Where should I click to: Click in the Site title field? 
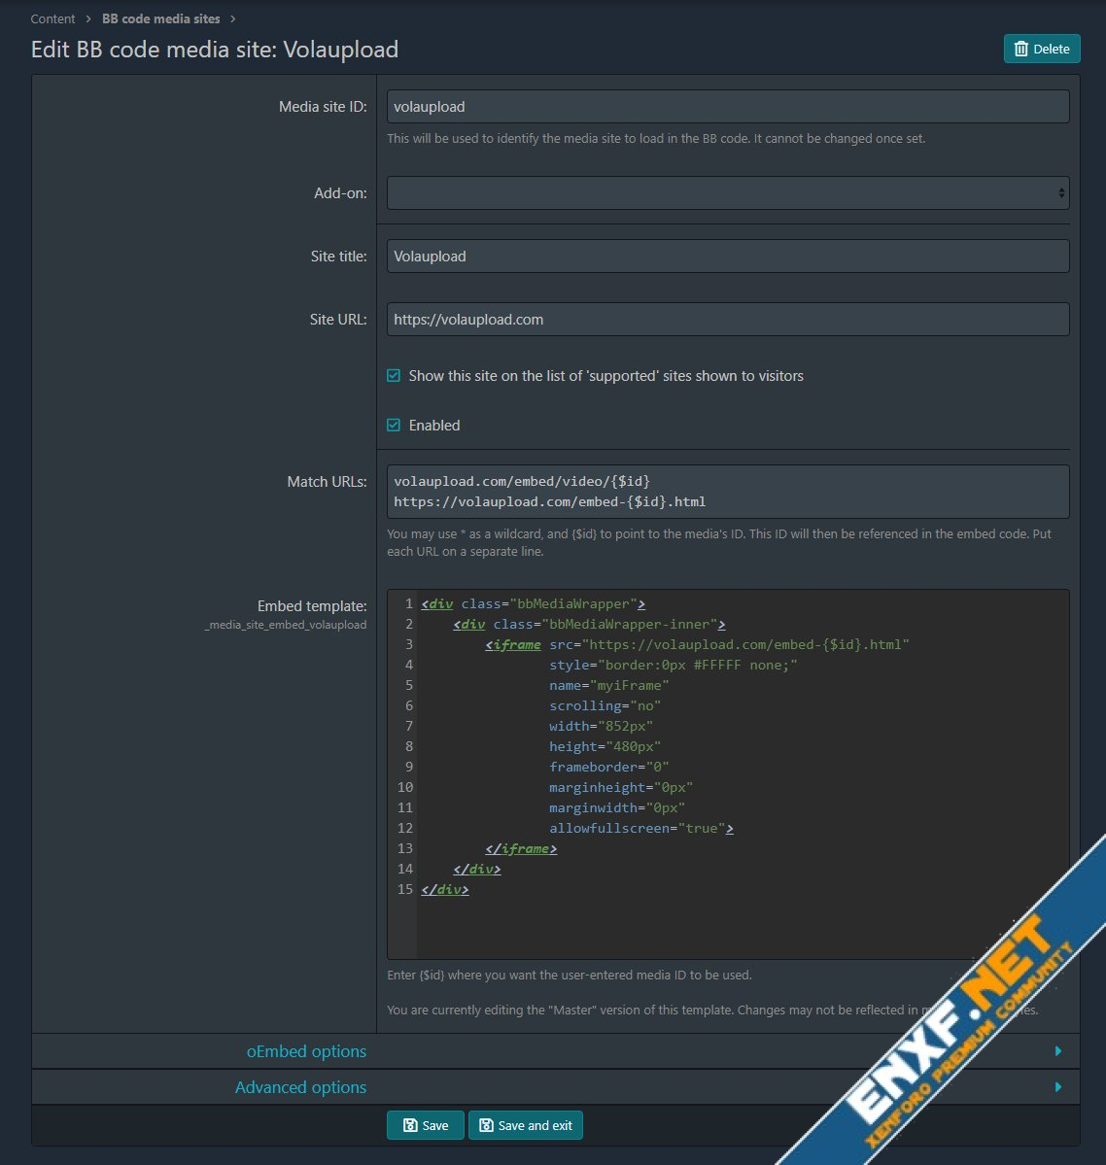pos(727,257)
